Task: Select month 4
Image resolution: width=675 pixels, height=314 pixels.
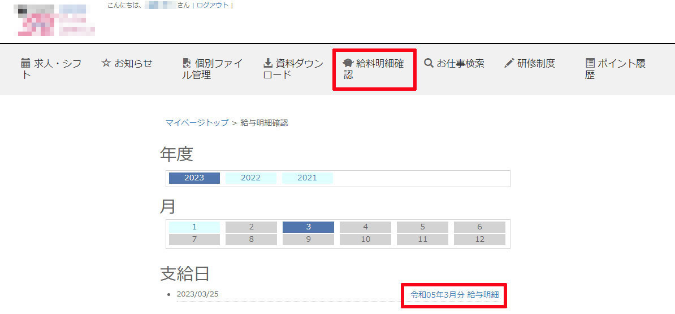Action: tap(365, 227)
